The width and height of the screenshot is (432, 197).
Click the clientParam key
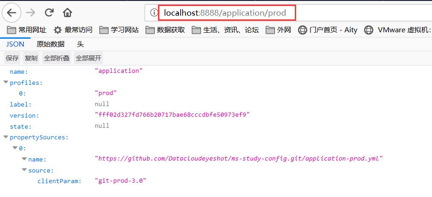click(60, 181)
